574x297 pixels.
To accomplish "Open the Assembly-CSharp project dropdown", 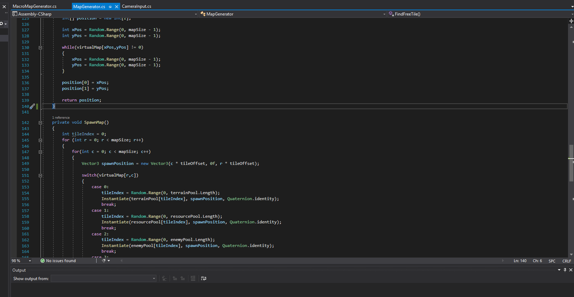I will tap(104, 14).
